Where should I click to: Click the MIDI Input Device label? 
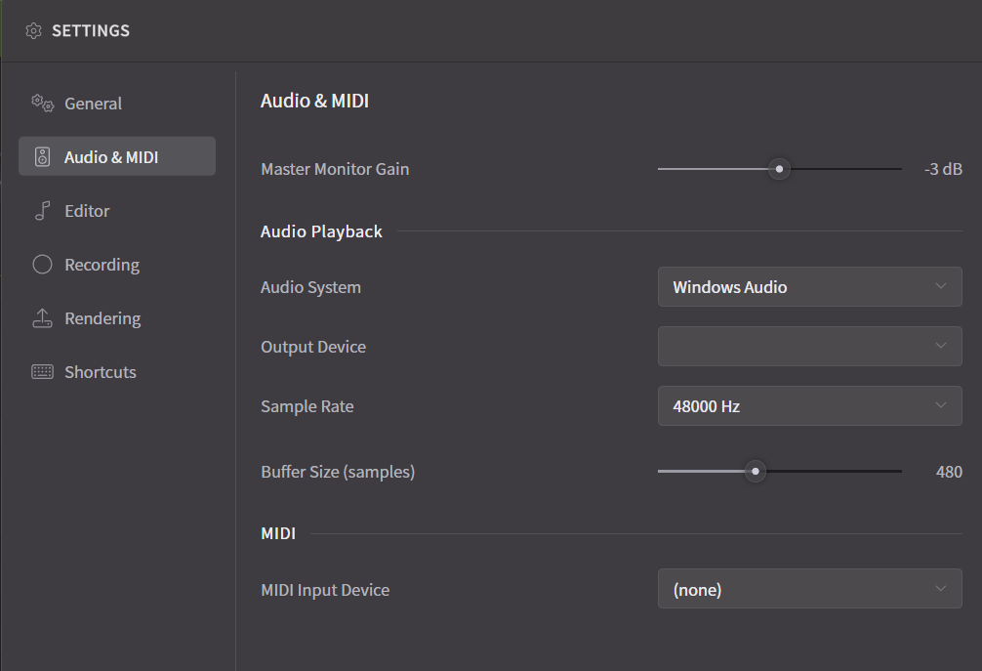[x=325, y=590]
